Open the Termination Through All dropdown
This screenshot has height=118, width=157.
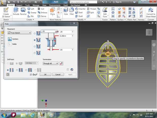[51, 63]
